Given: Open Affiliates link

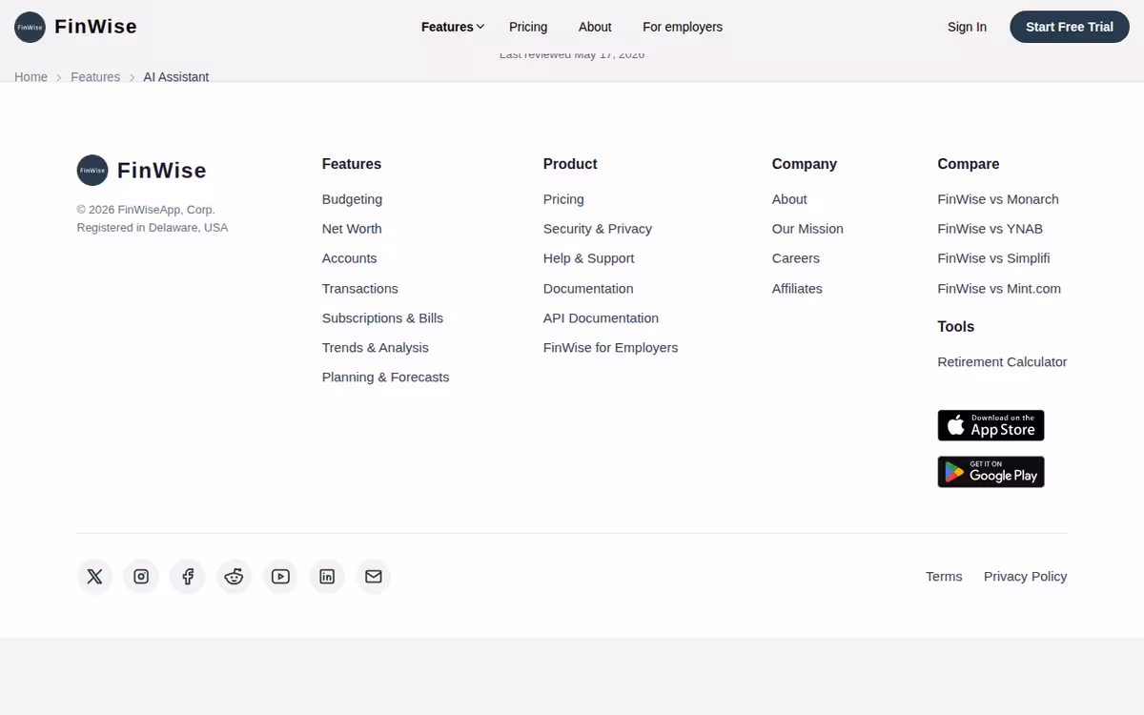Looking at the screenshot, I should point(797,289).
